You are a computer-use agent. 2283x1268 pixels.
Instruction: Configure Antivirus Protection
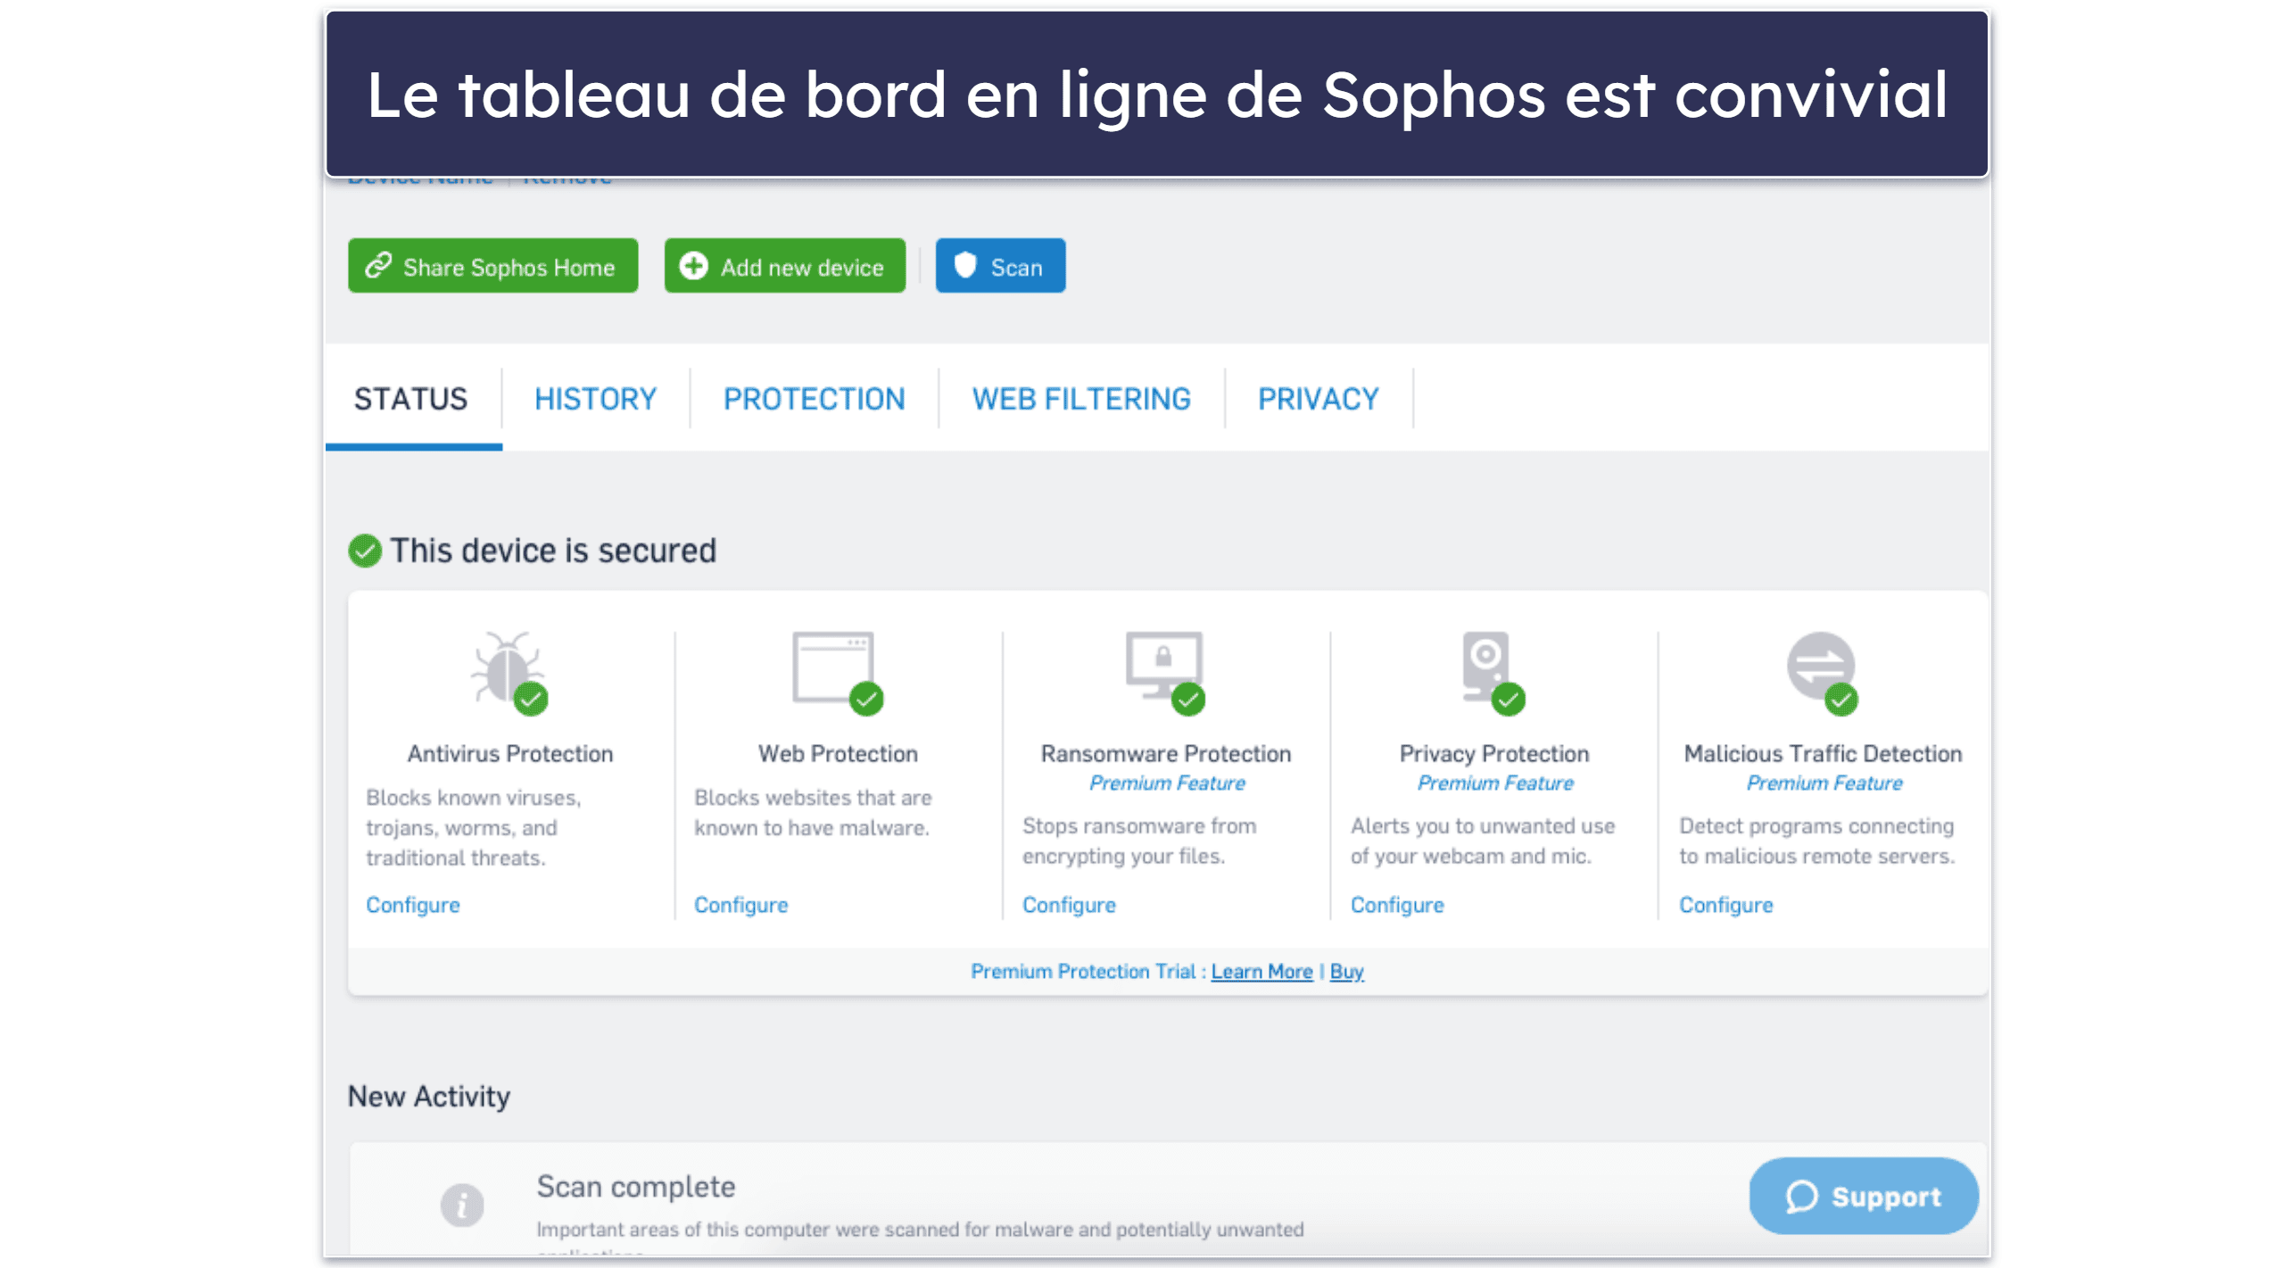point(412,904)
